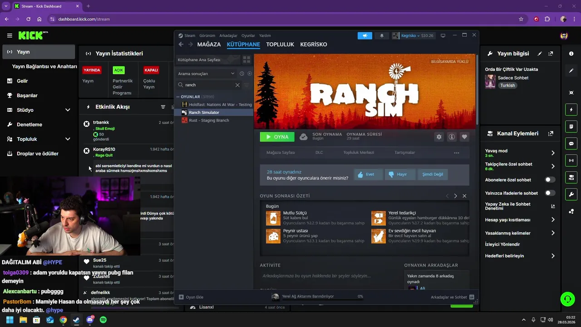This screenshot has height=327, width=581.
Task: Filter the Etkinlik Akışı activity feed
Action: (x=163, y=107)
